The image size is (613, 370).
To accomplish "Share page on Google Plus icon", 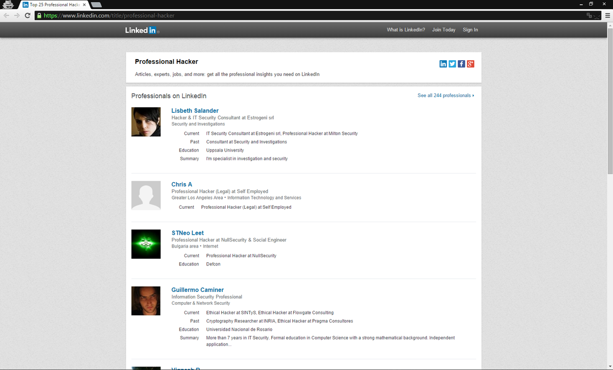I will tap(470, 64).
